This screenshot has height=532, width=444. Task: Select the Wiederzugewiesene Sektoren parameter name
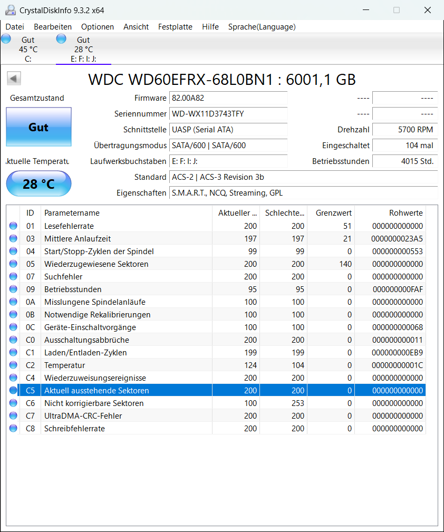[x=96, y=264]
